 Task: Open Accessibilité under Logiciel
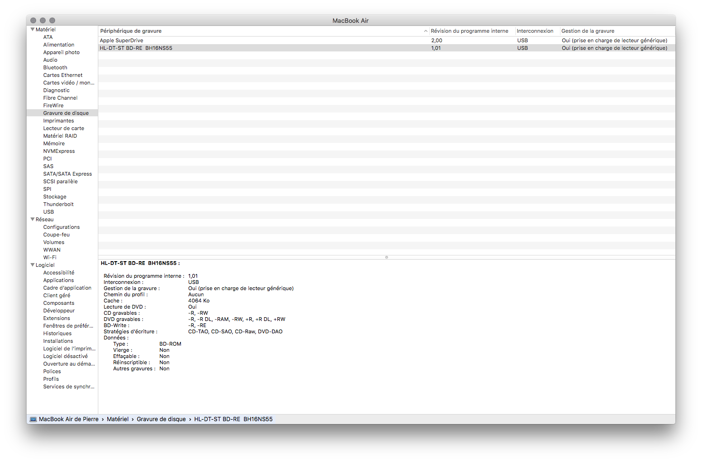pos(59,273)
